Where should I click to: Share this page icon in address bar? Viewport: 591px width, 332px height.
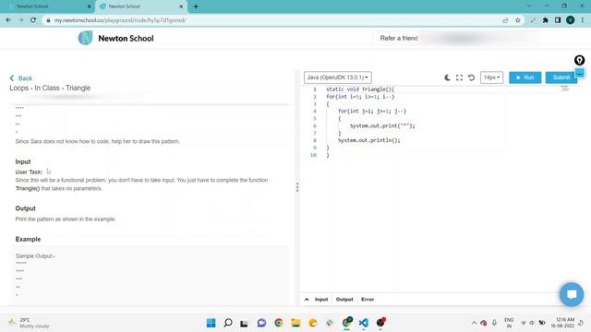[x=505, y=20]
